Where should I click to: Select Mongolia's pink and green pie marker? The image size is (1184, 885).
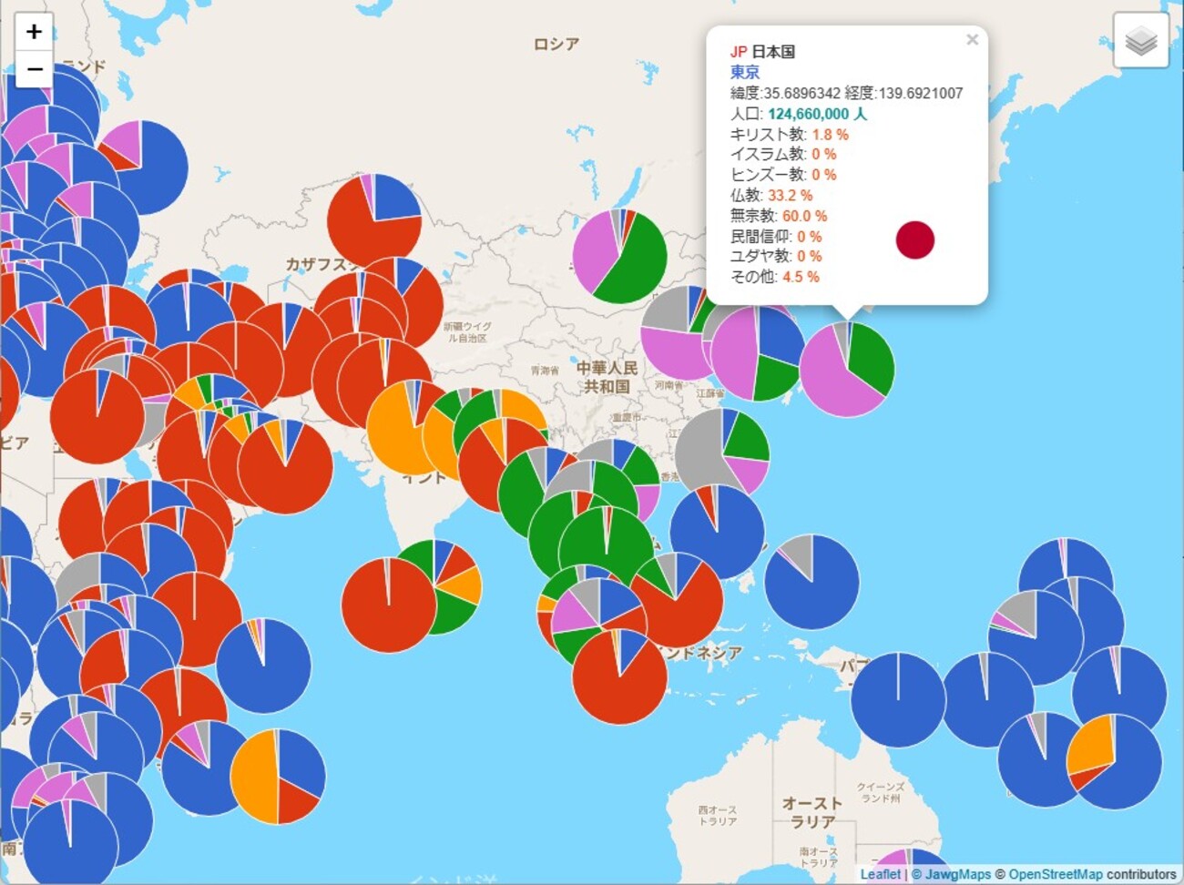point(620,256)
